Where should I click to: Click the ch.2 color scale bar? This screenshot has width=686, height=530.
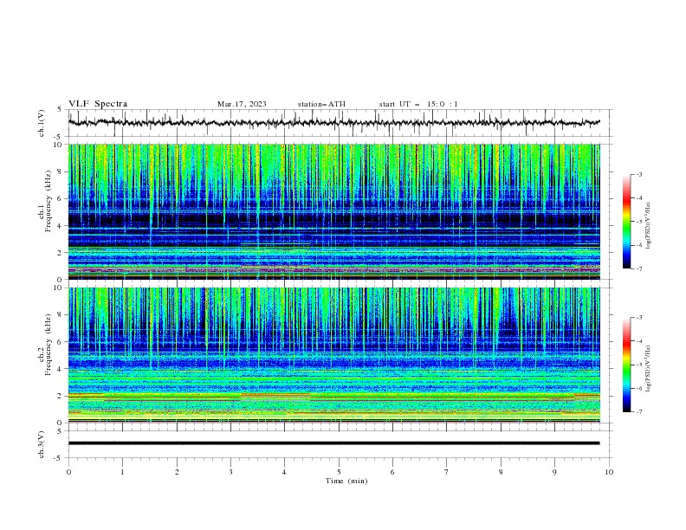point(627,365)
